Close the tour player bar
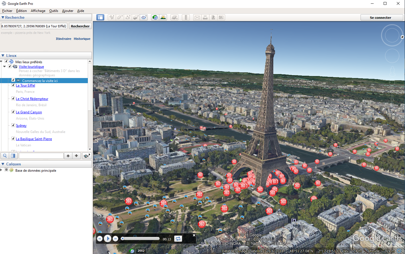405x254 pixels. (x=194, y=235)
